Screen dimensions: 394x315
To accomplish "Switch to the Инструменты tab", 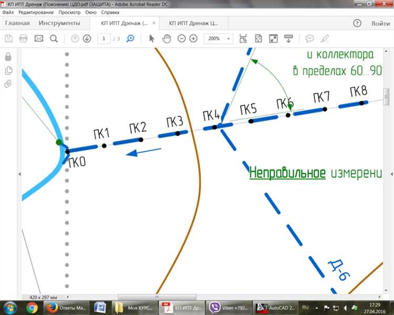I will [60, 23].
